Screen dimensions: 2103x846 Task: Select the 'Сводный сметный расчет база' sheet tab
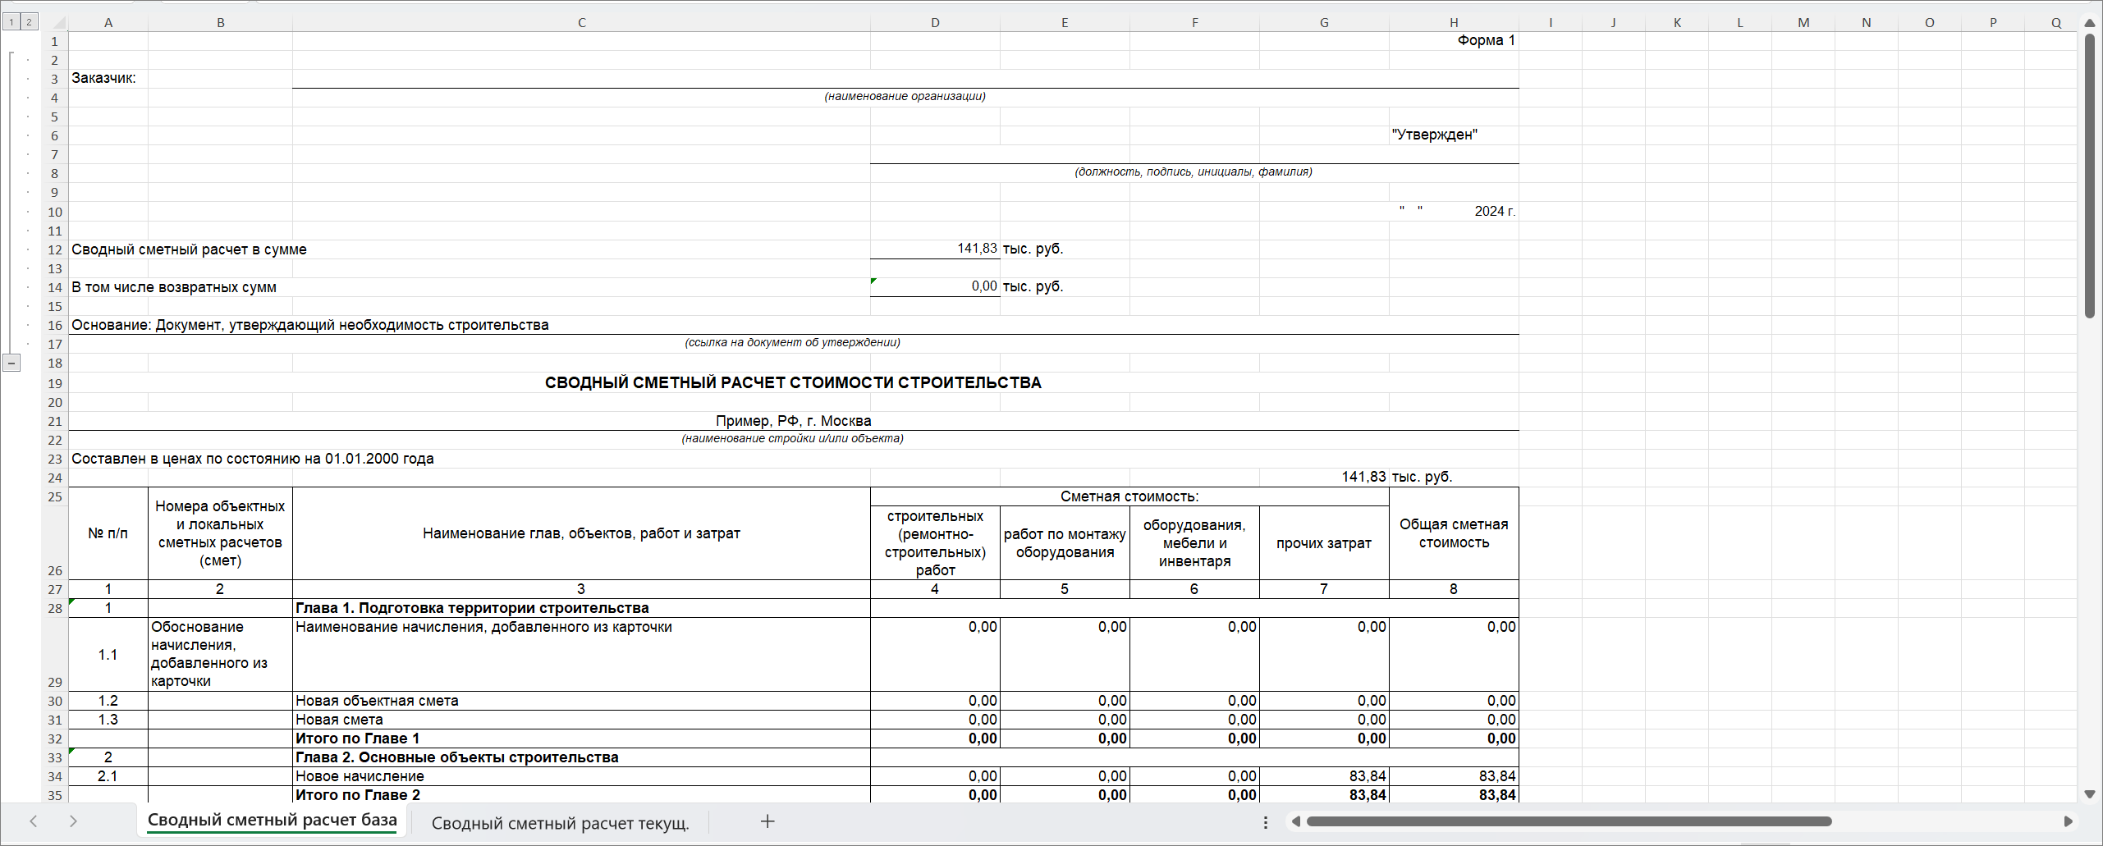tap(272, 821)
